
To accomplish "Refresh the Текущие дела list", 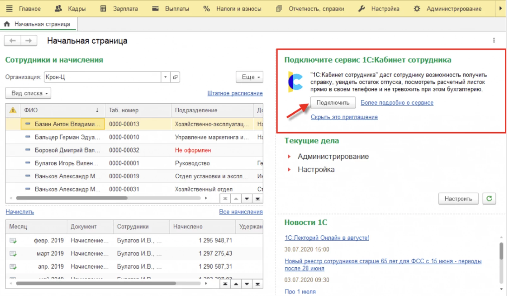I will (x=489, y=198).
